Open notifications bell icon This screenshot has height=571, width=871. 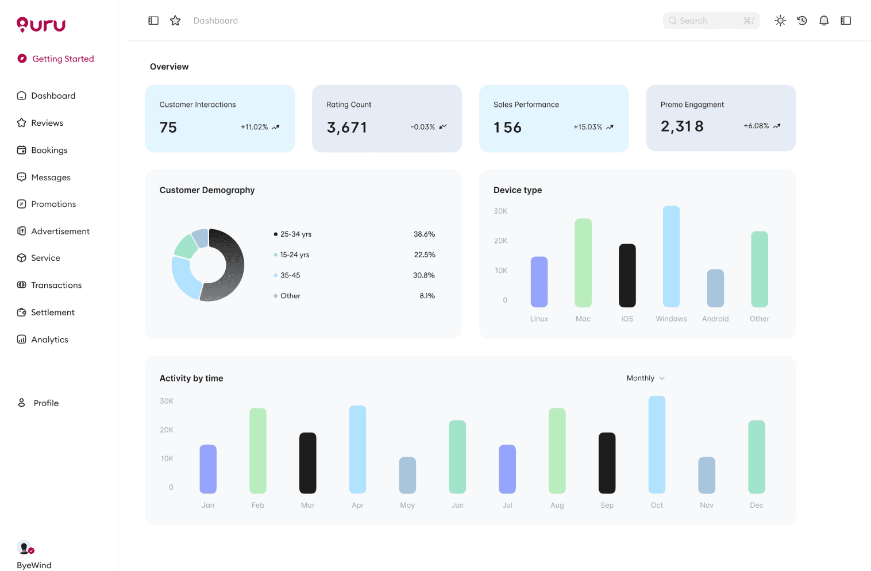(824, 21)
